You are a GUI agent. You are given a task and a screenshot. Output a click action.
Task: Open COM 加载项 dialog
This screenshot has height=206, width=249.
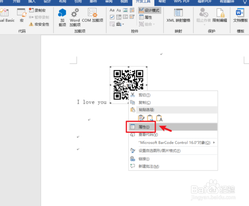92,16
